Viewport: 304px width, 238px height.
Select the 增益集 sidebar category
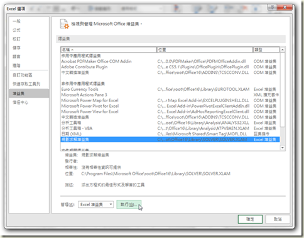29,93
